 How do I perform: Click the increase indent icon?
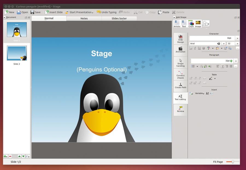[x=206, y=66]
